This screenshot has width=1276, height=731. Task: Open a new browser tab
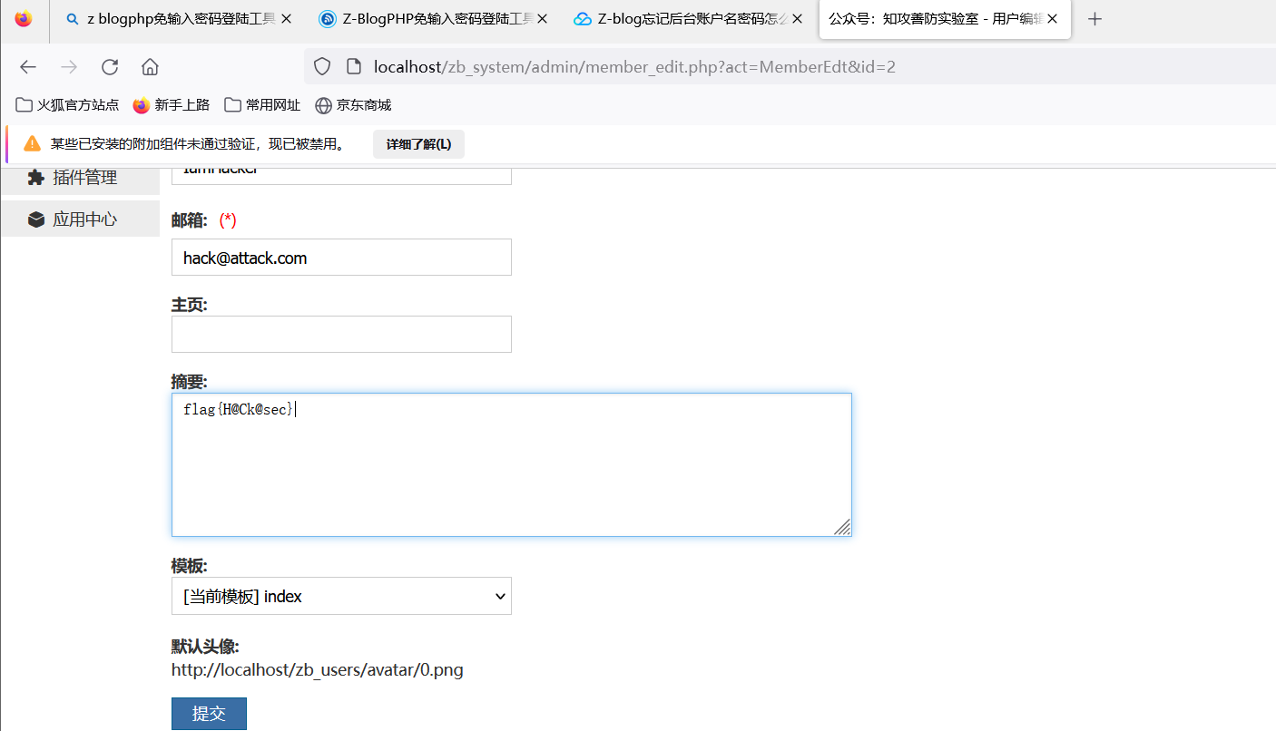1094,19
